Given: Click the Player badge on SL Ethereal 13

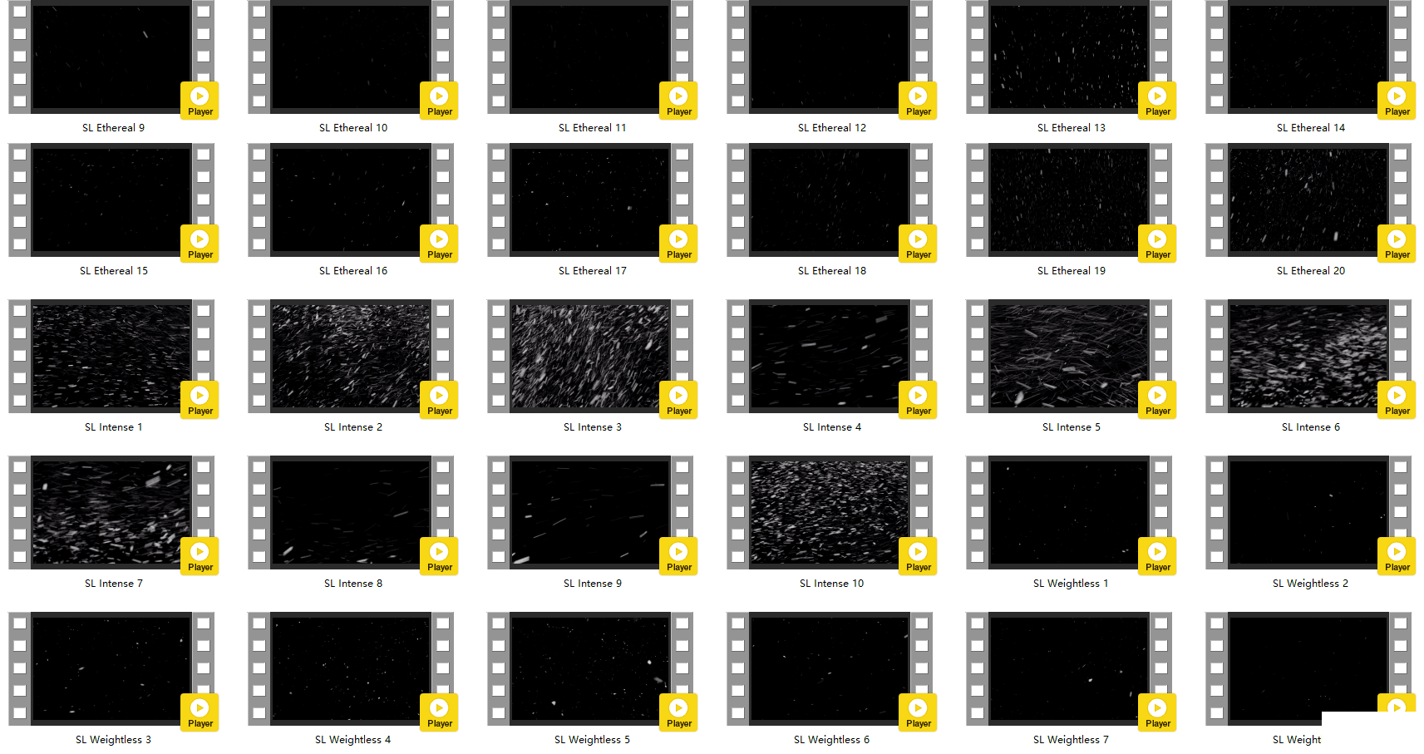Looking at the screenshot, I should click(x=1157, y=101).
